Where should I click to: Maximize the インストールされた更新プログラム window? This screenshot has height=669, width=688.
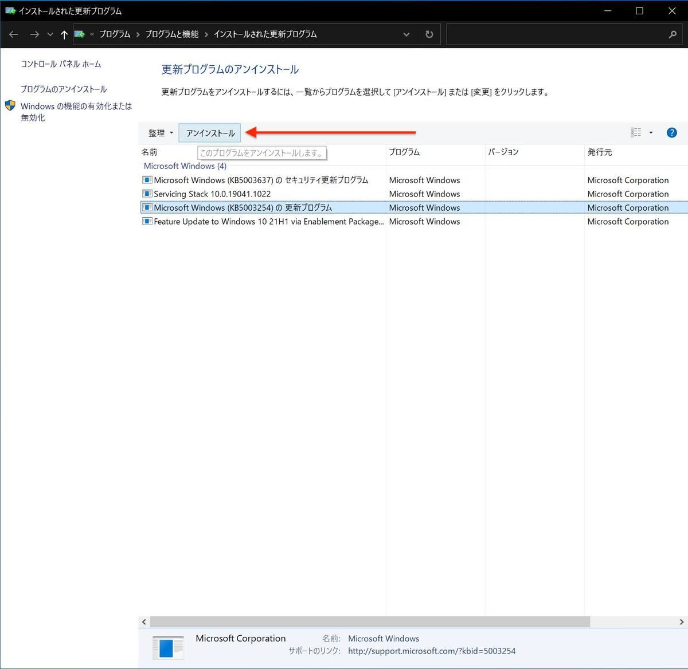[x=640, y=11]
